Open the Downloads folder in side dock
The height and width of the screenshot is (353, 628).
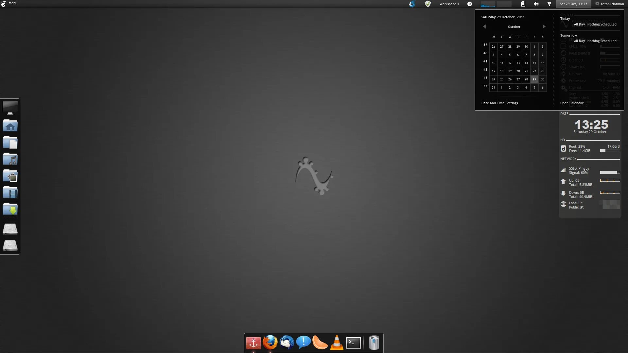coord(10,209)
